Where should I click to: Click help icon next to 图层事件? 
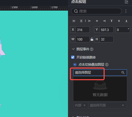pos(92,49)
